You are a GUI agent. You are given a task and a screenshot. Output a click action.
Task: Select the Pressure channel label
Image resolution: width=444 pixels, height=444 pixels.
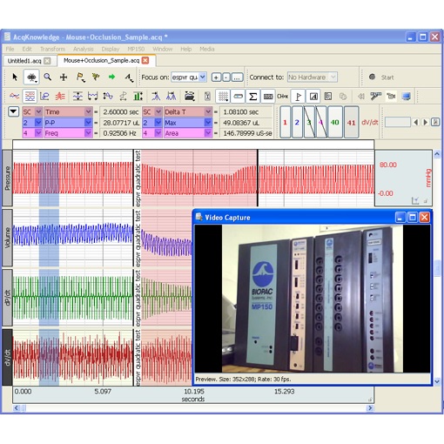coord(7,178)
